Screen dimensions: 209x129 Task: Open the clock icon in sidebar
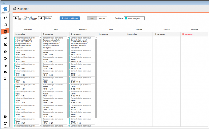[5, 58]
